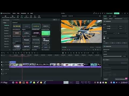This screenshot has width=129, height=96.
Task: Adjust the opacity slider
Action: coord(121,56)
